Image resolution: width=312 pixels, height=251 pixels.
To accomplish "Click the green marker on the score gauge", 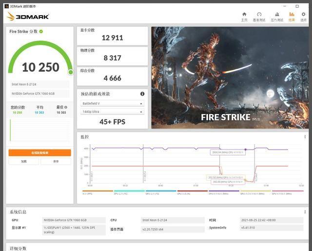I will point(70,72).
